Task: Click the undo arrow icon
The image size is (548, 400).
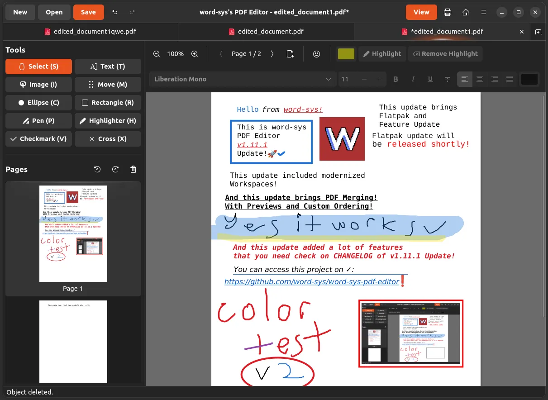Action: [x=115, y=12]
